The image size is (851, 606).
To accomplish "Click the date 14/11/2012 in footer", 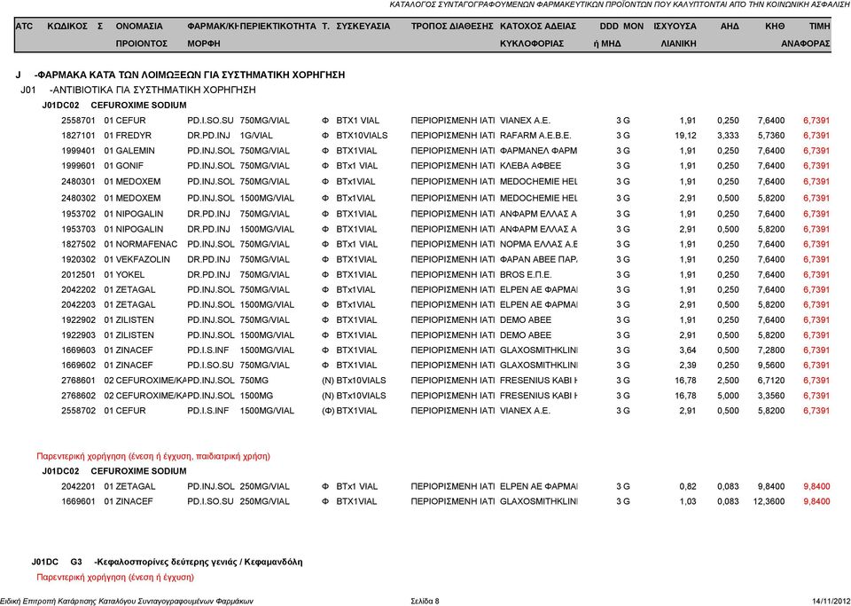I will [x=831, y=601].
